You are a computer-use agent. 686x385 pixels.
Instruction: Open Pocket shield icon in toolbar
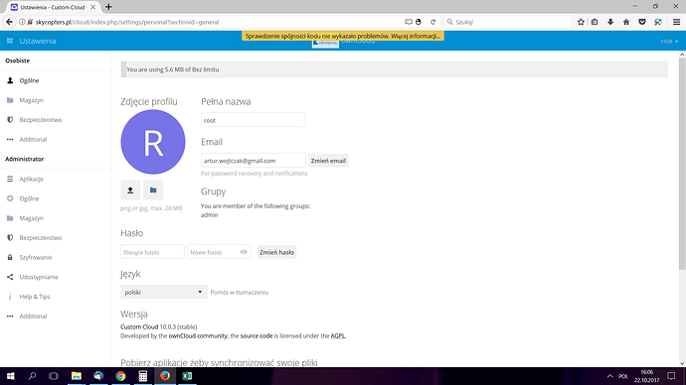click(642, 22)
